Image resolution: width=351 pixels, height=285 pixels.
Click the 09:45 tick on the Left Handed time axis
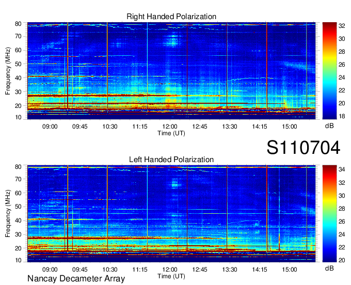(x=79, y=270)
